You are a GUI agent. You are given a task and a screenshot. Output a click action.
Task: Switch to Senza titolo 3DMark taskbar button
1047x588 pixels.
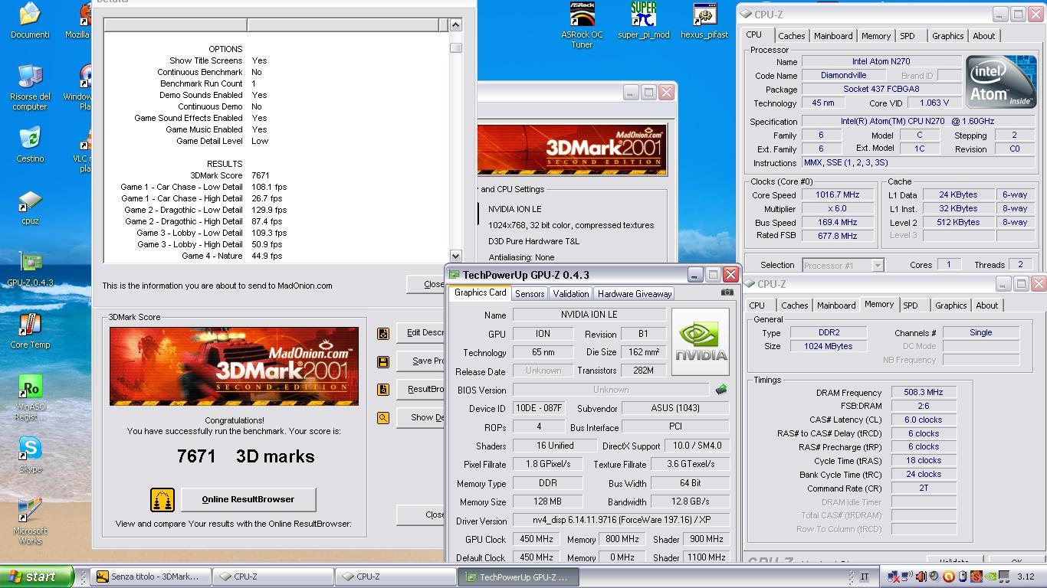152,577
